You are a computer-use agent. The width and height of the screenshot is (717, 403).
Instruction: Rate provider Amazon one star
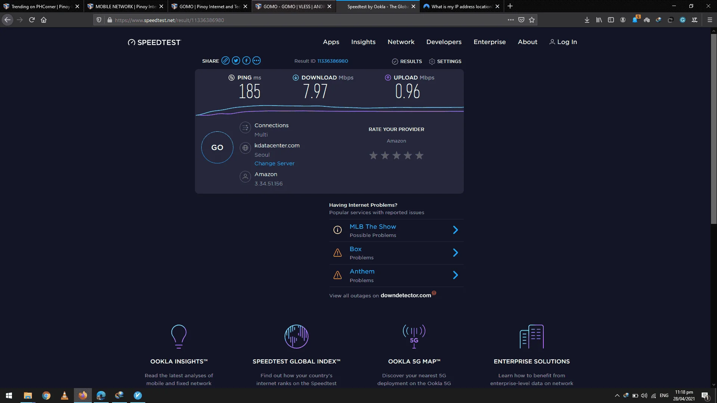point(373,155)
